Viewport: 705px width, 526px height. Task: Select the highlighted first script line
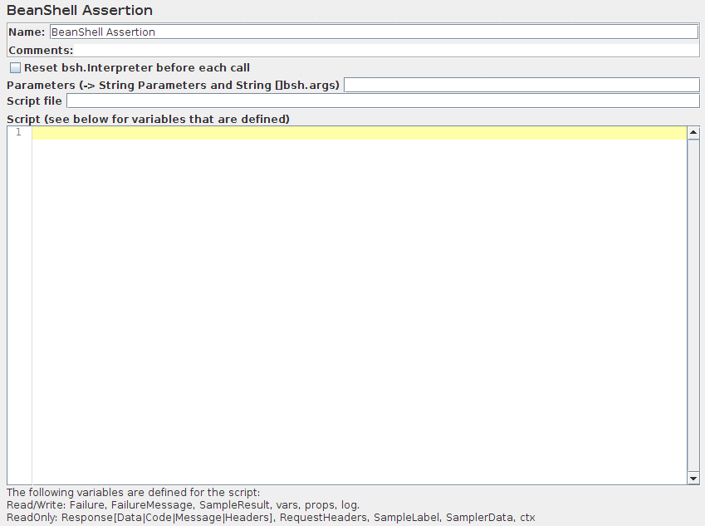[357, 132]
